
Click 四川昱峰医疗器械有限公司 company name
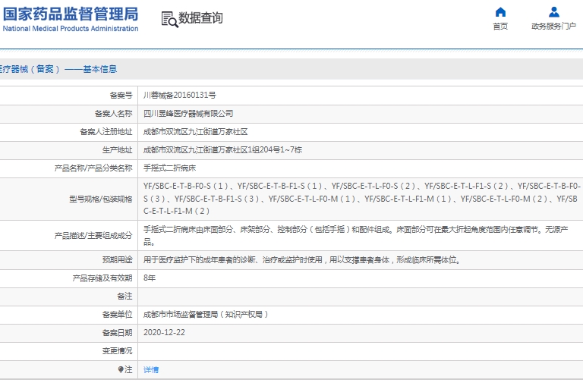[x=188, y=114]
